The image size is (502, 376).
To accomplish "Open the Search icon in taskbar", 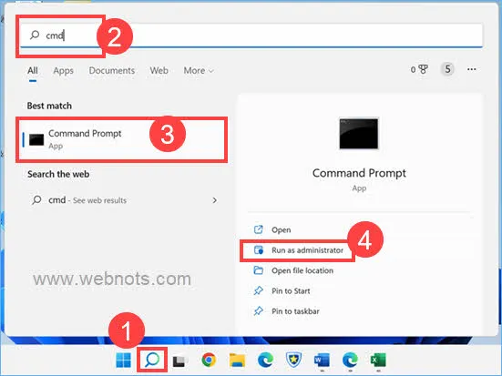I will pyautogui.click(x=152, y=360).
